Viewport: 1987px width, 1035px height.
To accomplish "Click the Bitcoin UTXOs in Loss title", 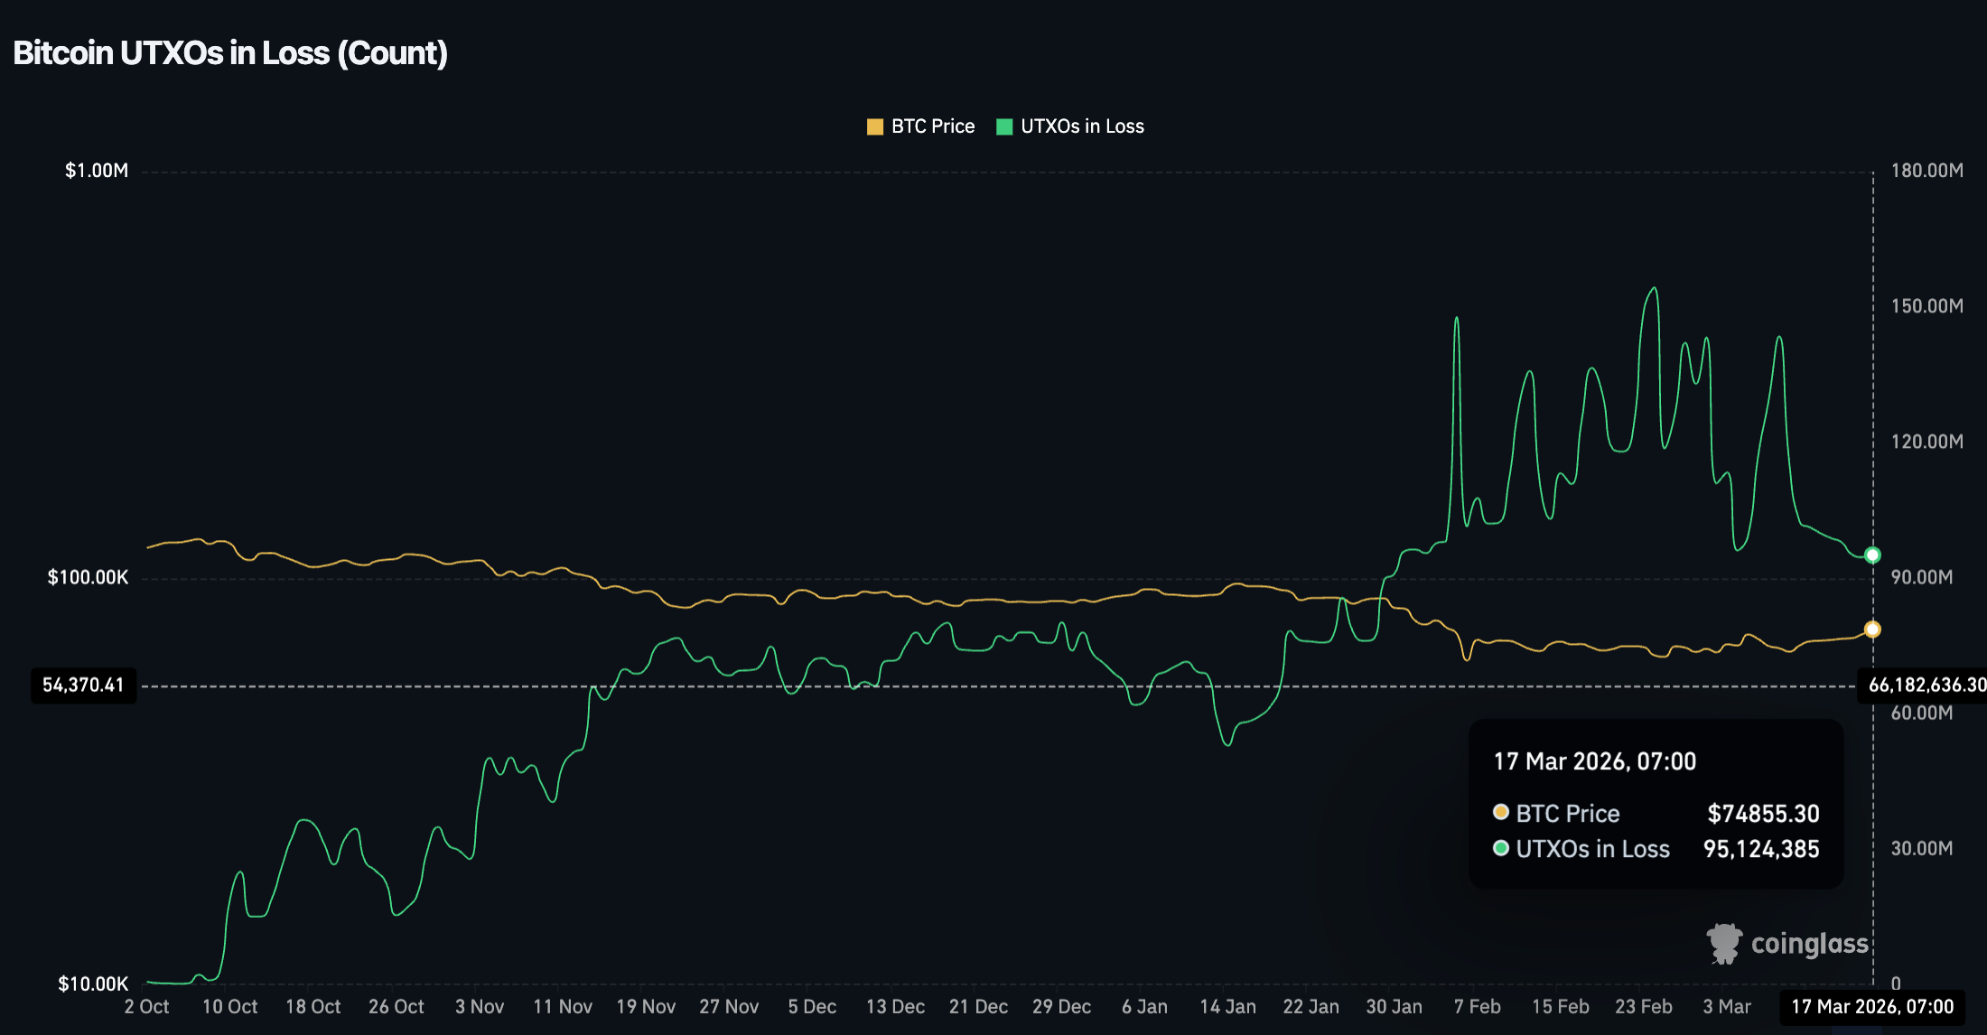I will pyautogui.click(x=230, y=53).
